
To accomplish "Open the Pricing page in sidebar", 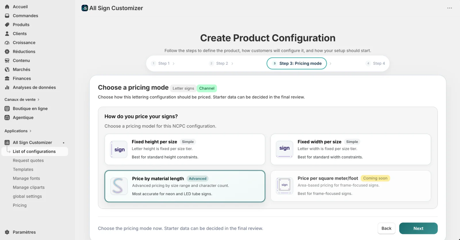I will pos(20,205).
